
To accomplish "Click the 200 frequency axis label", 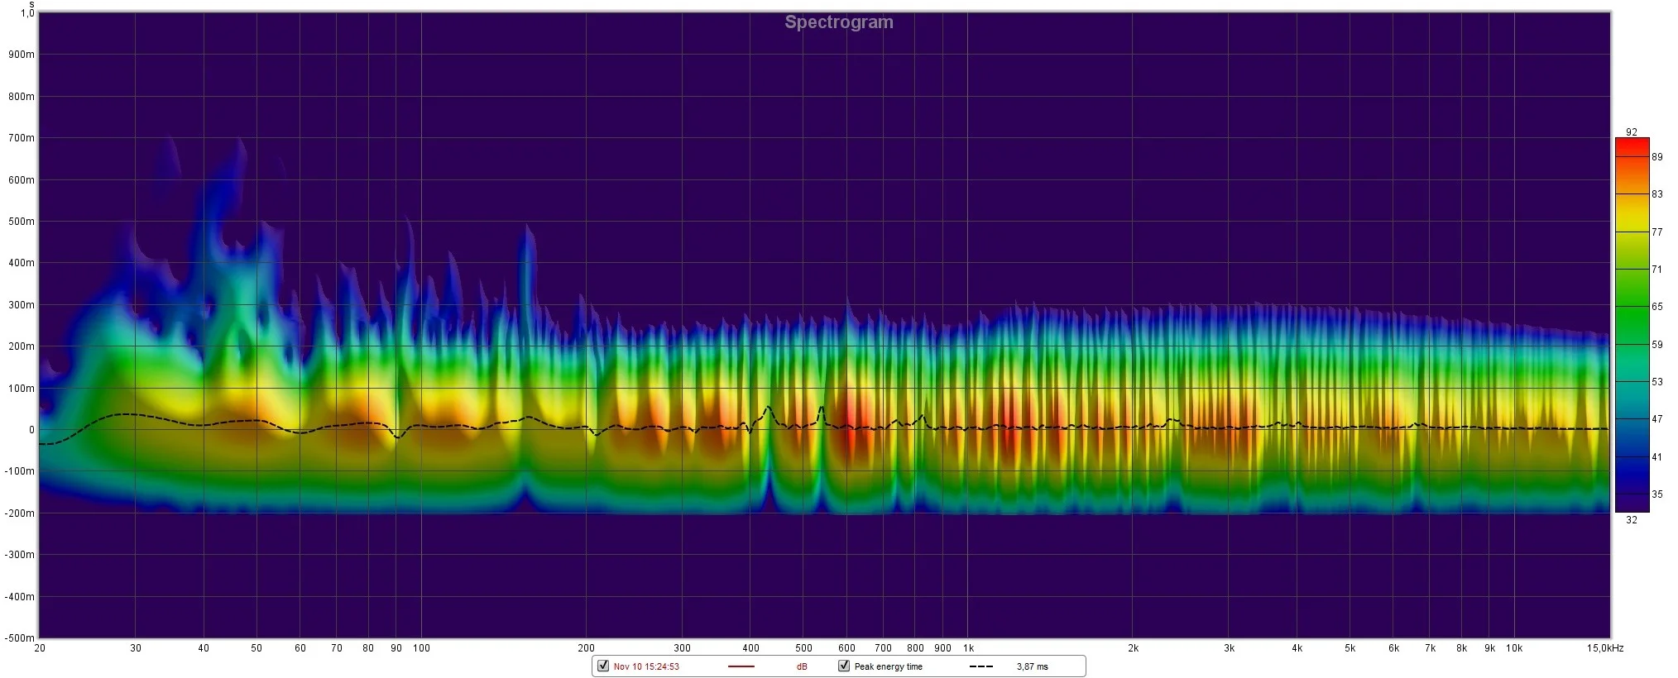I will click(x=586, y=648).
